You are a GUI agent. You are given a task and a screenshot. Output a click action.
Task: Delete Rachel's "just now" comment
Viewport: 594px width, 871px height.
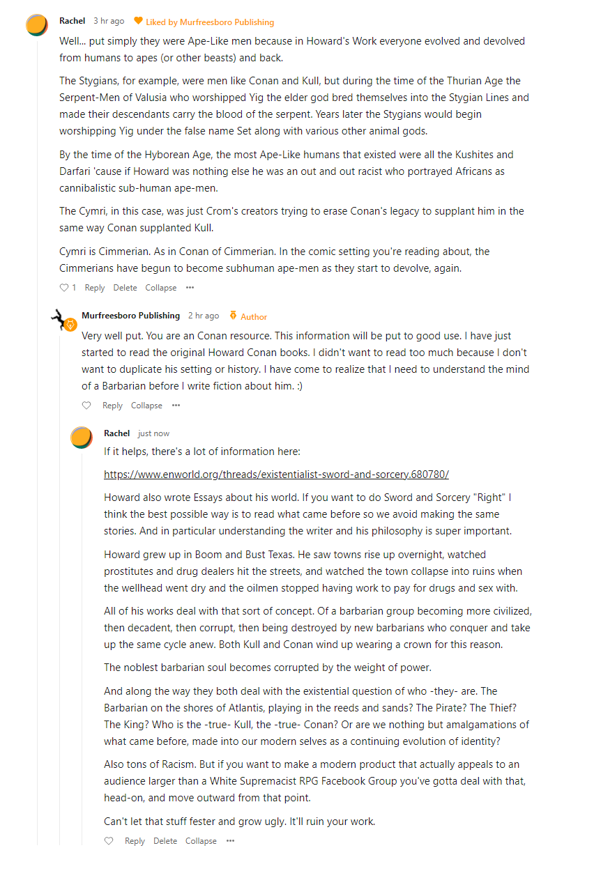coord(165,841)
